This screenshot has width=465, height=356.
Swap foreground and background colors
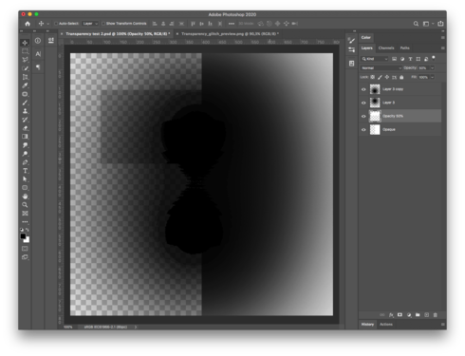pyautogui.click(x=28, y=230)
